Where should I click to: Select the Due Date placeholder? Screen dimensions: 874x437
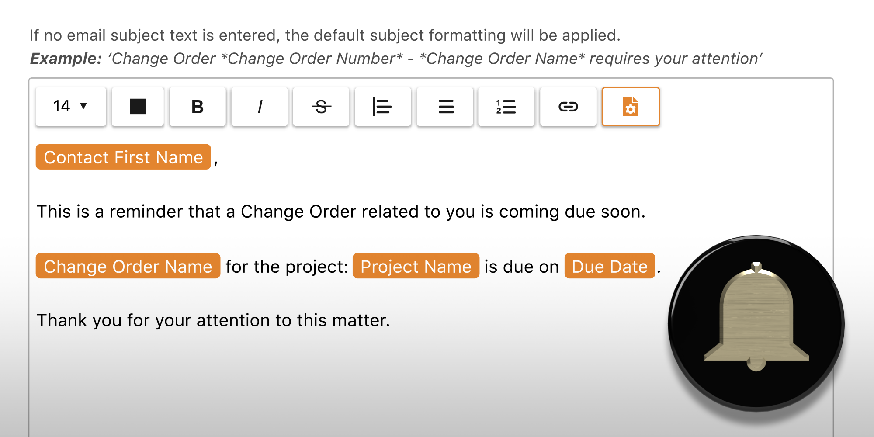609,266
